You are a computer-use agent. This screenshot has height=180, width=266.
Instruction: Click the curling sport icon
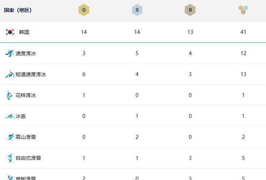click(10, 116)
